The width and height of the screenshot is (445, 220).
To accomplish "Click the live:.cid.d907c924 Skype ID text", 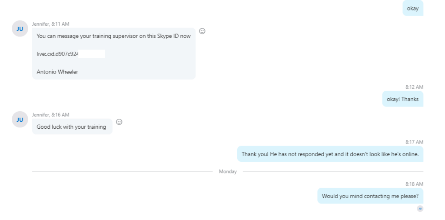I will (x=58, y=54).
